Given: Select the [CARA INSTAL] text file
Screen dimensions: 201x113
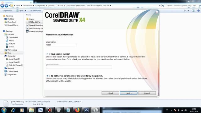Looking at the screenshot, I should 34,22.
